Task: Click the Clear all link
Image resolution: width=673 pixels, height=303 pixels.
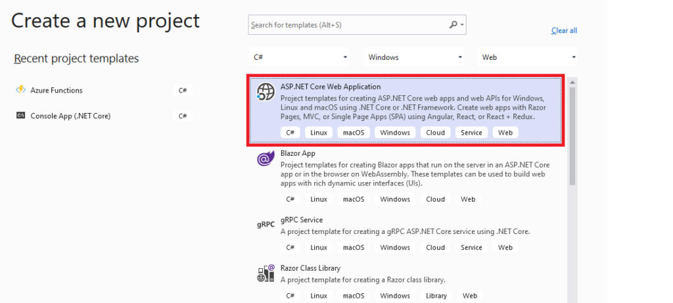Action: (x=564, y=31)
